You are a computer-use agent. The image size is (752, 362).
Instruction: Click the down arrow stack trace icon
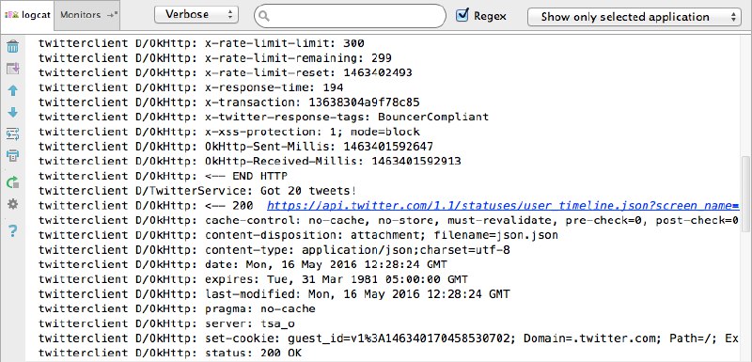click(x=13, y=112)
